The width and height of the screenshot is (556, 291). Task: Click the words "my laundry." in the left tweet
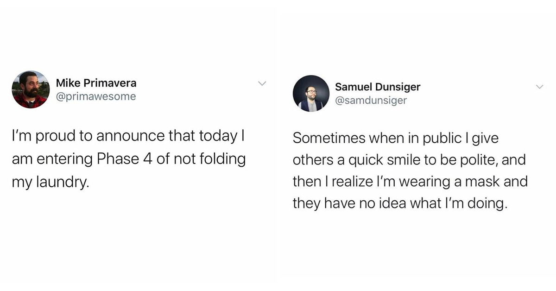(x=51, y=182)
